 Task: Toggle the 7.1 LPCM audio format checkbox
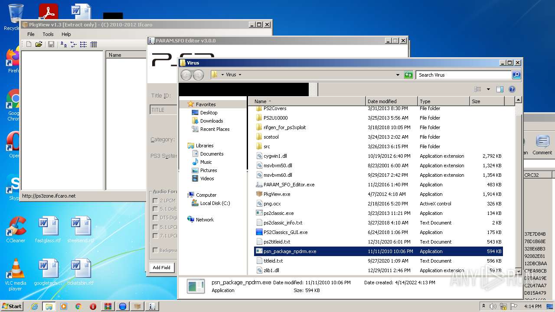point(155,236)
